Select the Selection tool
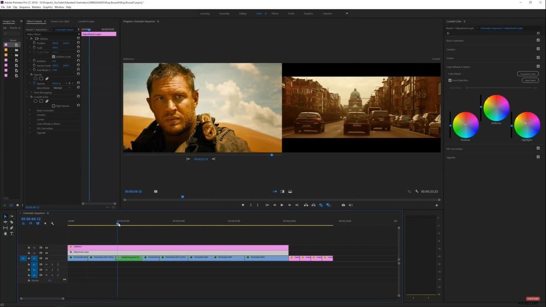The image size is (546, 307). click(x=5, y=216)
